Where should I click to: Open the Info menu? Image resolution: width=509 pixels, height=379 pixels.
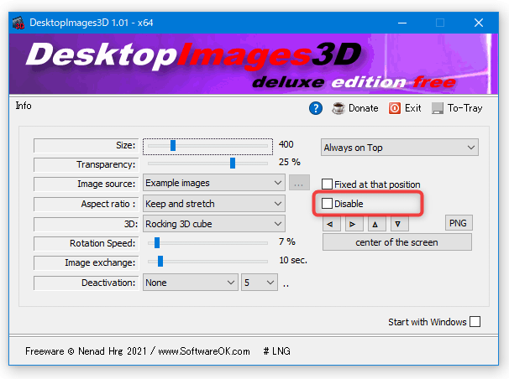24,106
